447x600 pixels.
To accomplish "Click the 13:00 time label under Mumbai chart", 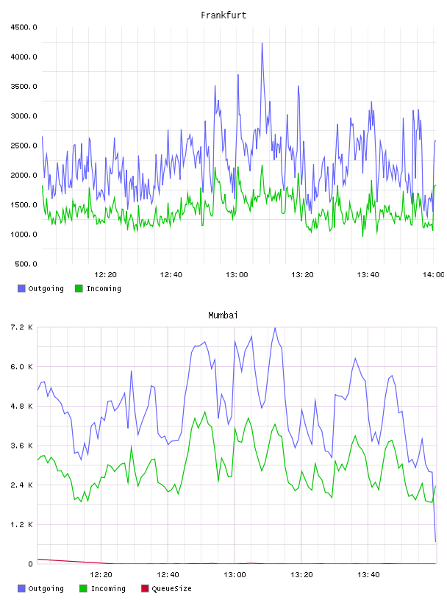I will tap(235, 574).
